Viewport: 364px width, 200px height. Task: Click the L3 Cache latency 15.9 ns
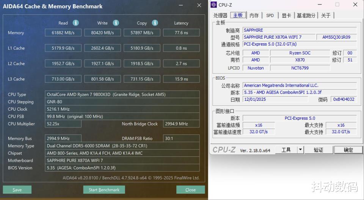coord(181,79)
